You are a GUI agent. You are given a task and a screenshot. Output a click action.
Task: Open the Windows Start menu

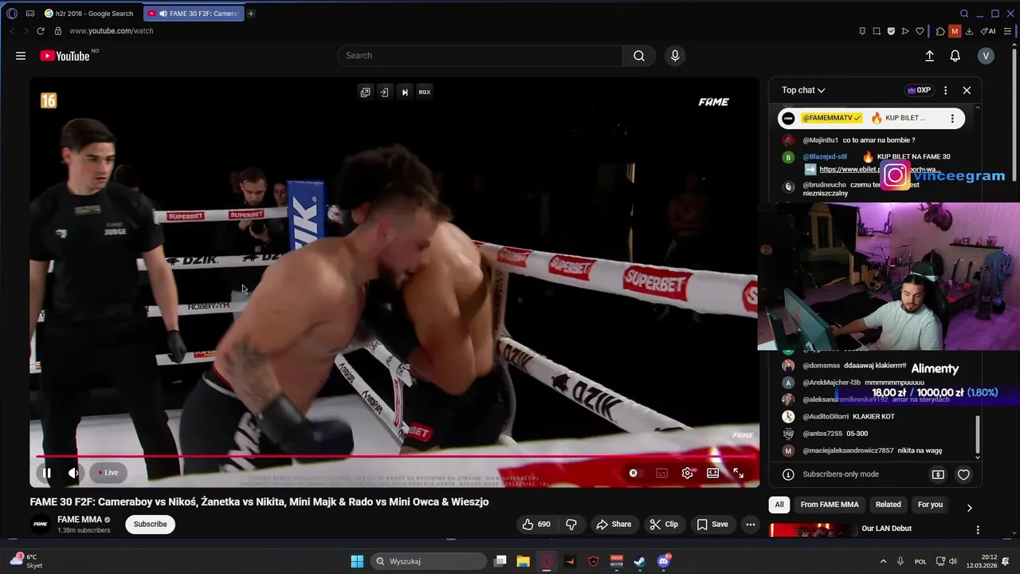coord(357,561)
